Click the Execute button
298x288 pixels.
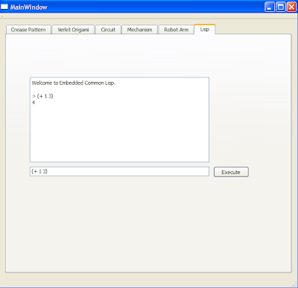tap(231, 172)
